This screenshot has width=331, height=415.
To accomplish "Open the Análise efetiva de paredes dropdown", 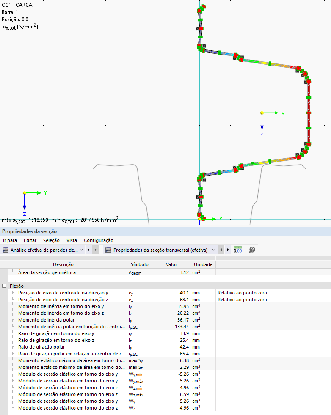I will pyautogui.click(x=44, y=250).
